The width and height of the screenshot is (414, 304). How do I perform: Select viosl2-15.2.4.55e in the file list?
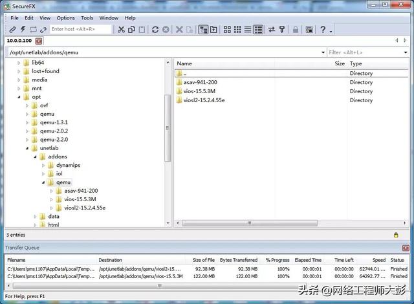click(x=204, y=100)
